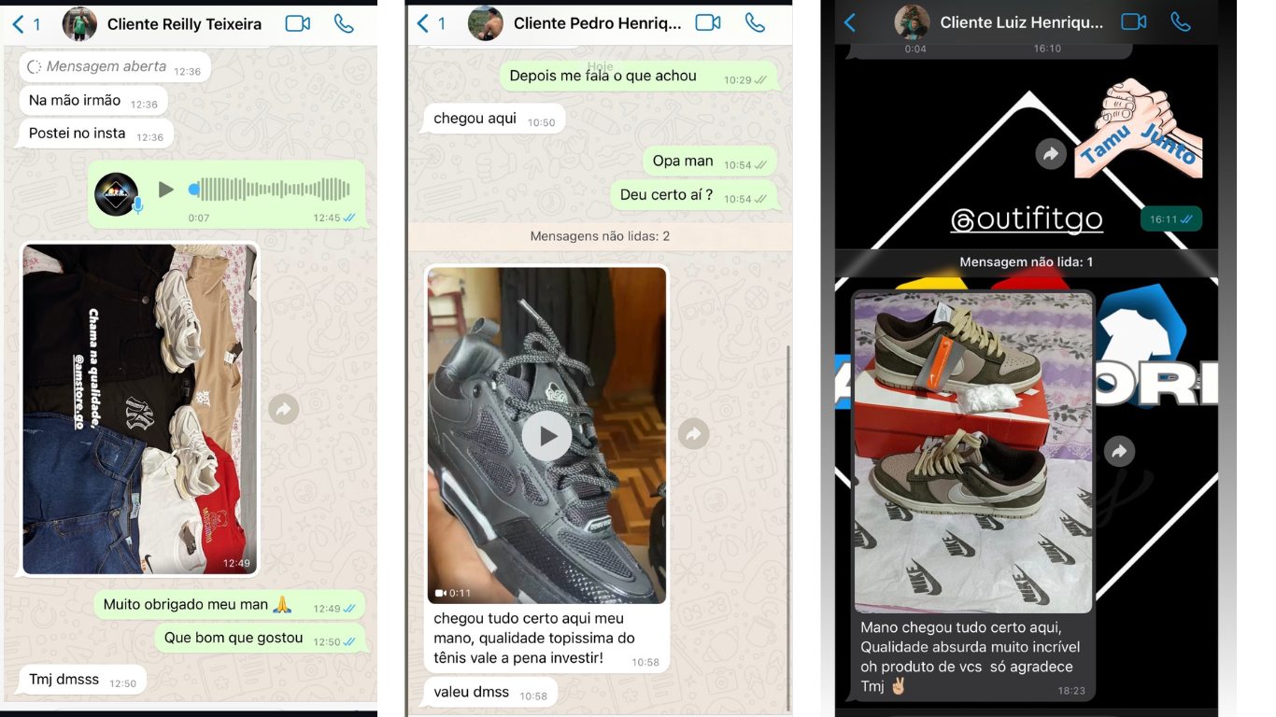Viewport: 1276px width, 717px height.
Task: Forward the black sneaker video
Action: [693, 434]
